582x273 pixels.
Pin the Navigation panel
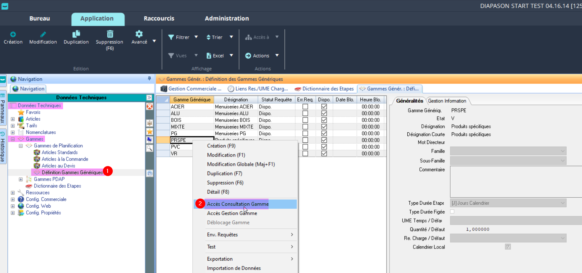[149, 79]
